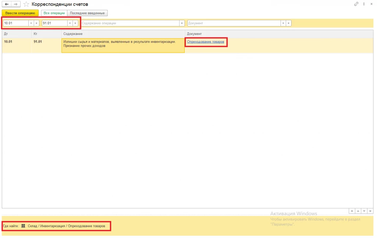Expand the 91.01 credit account dropdown
This screenshot has height=238, width=377.
(70, 23)
